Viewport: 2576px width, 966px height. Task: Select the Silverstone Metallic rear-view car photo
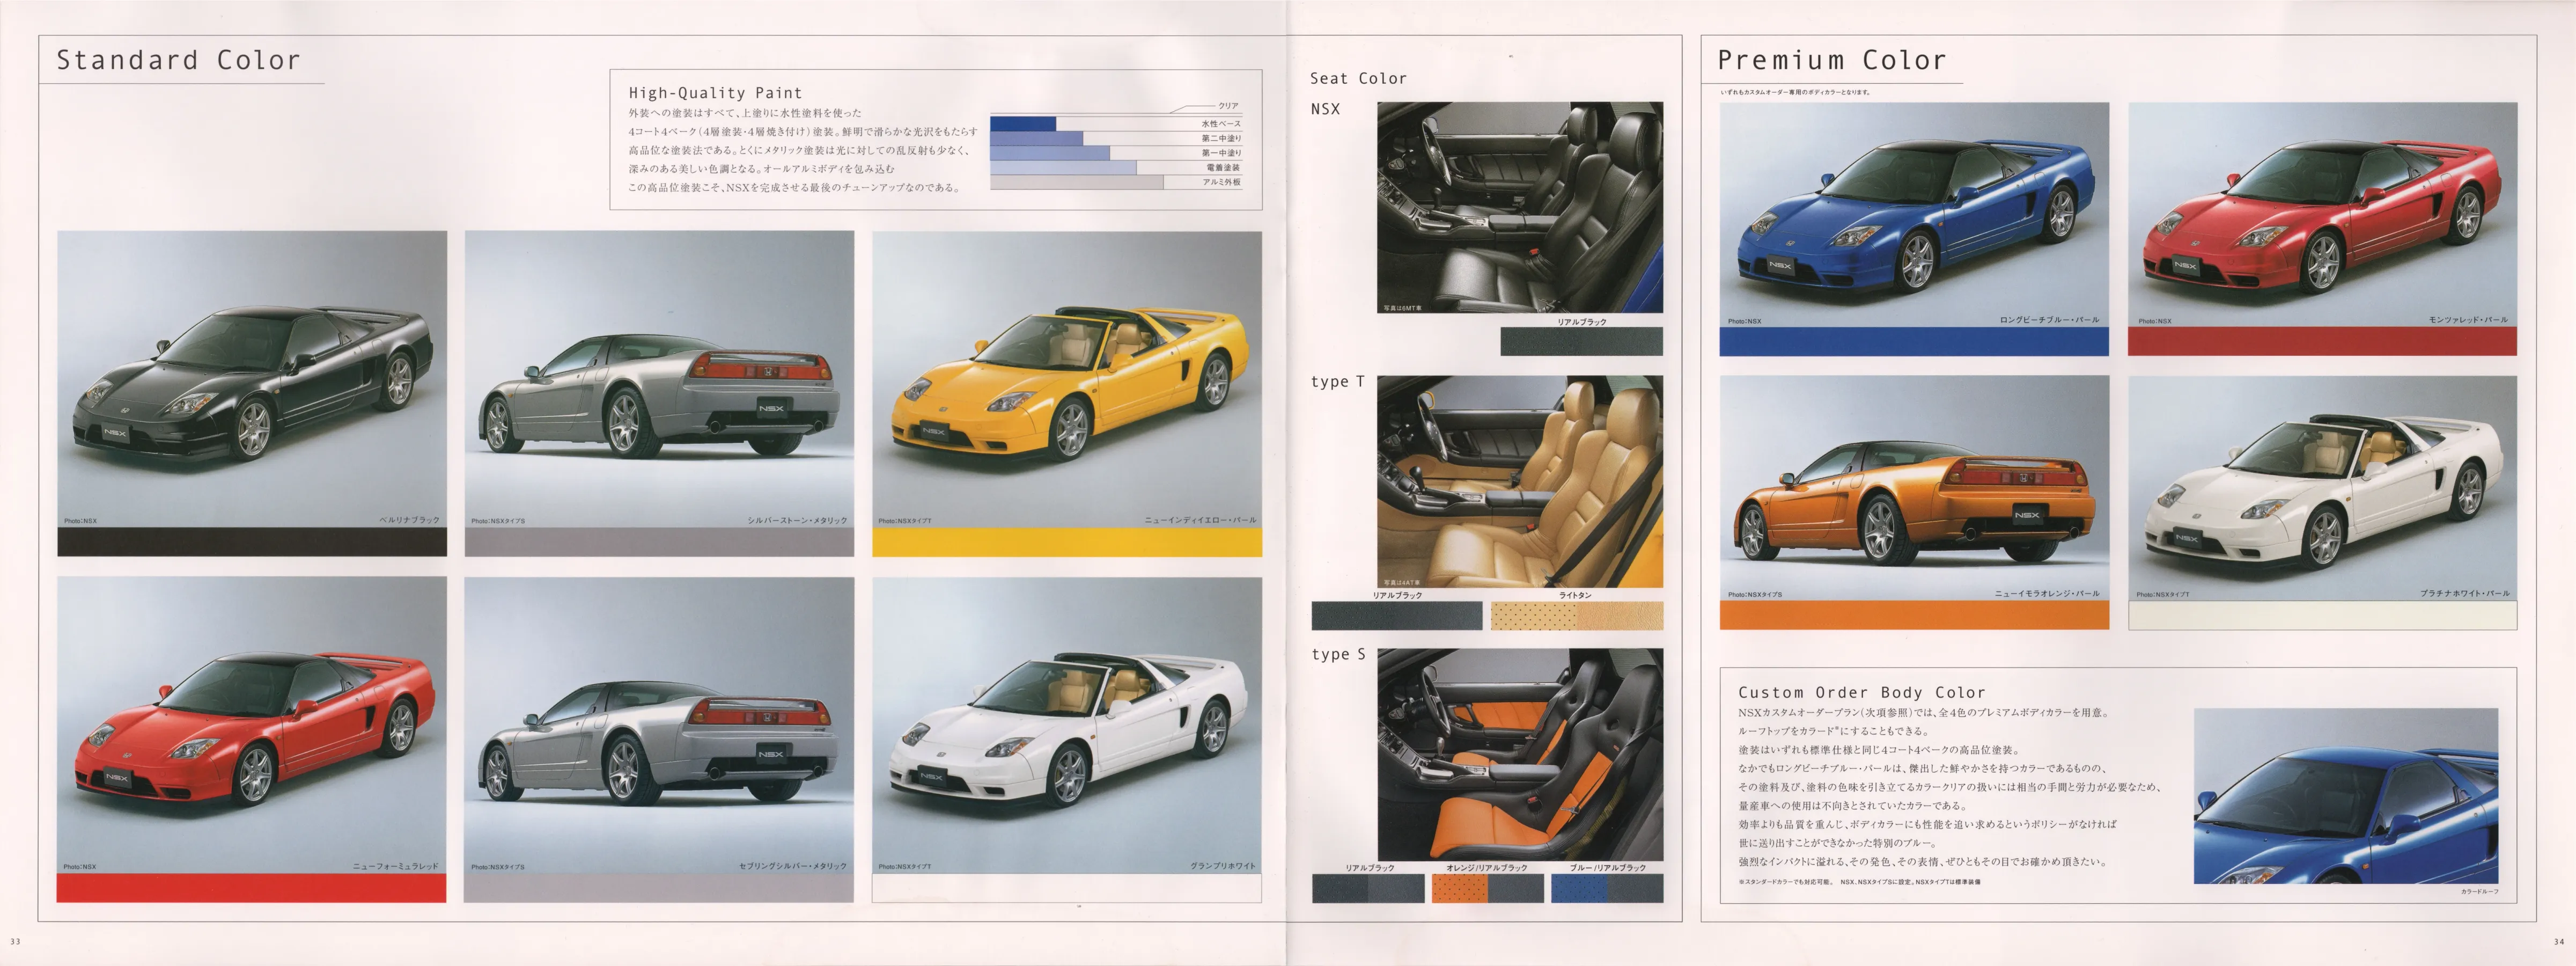point(659,379)
